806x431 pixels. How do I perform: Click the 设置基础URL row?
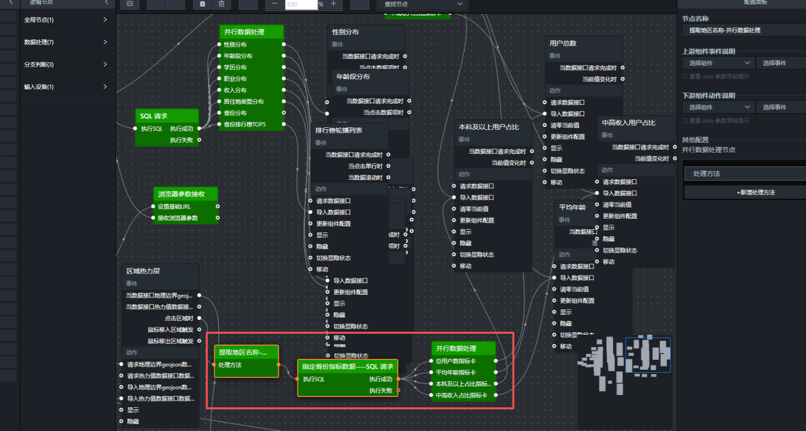point(186,206)
